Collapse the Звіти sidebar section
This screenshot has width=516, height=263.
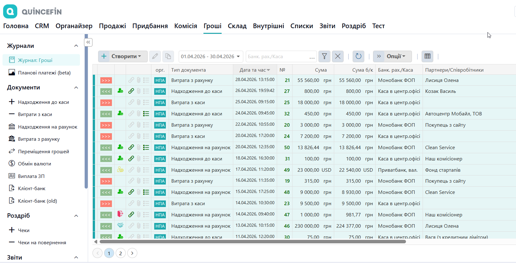click(x=76, y=257)
